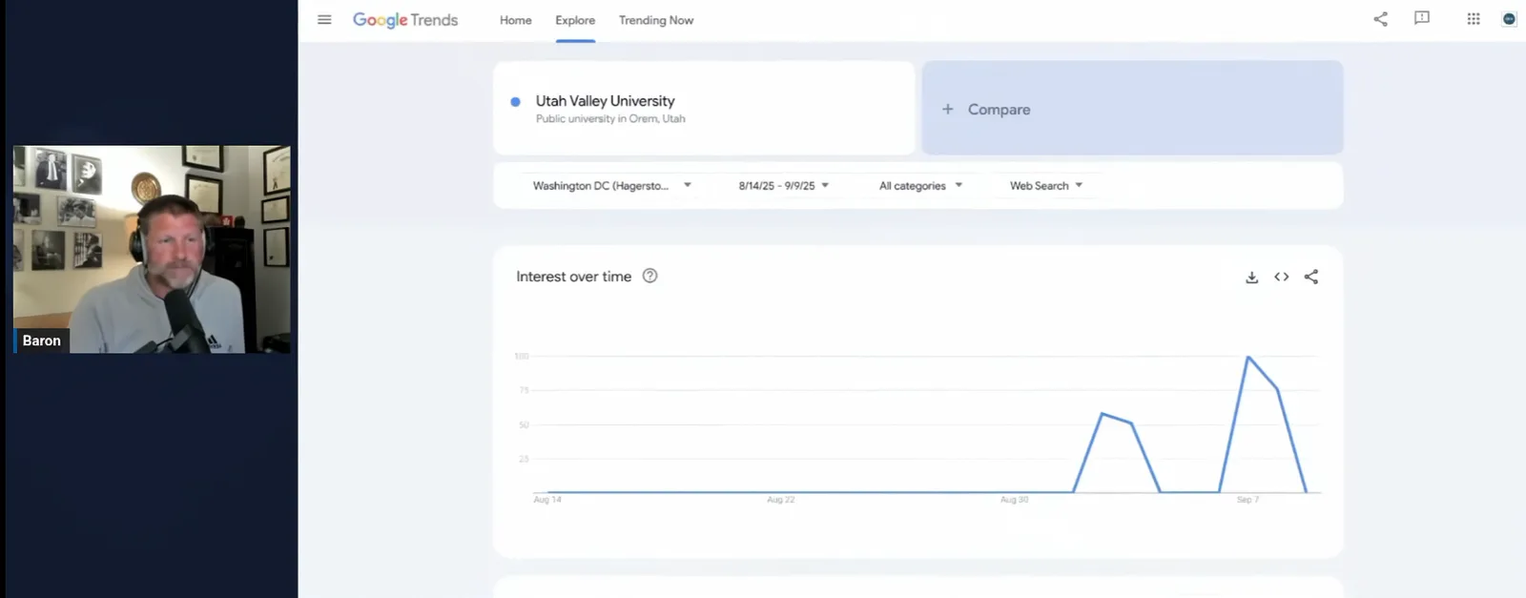Click the Baron name label
1526x598 pixels.
pos(41,340)
